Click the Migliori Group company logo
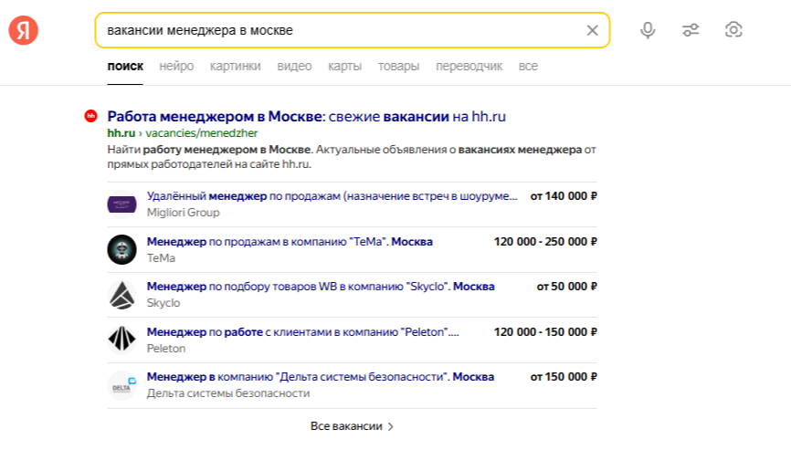The height and width of the screenshot is (450, 791). (121, 204)
